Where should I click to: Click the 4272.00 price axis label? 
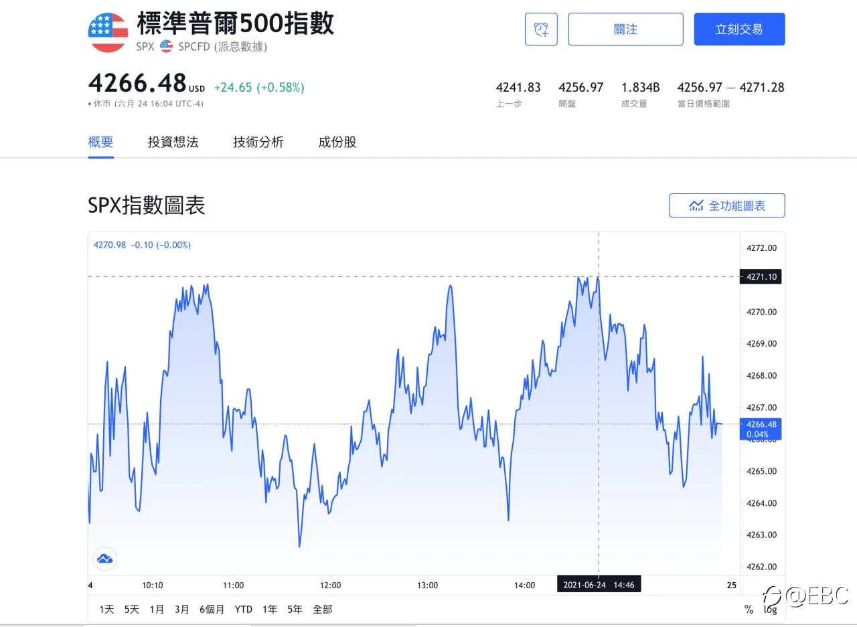[x=762, y=248]
